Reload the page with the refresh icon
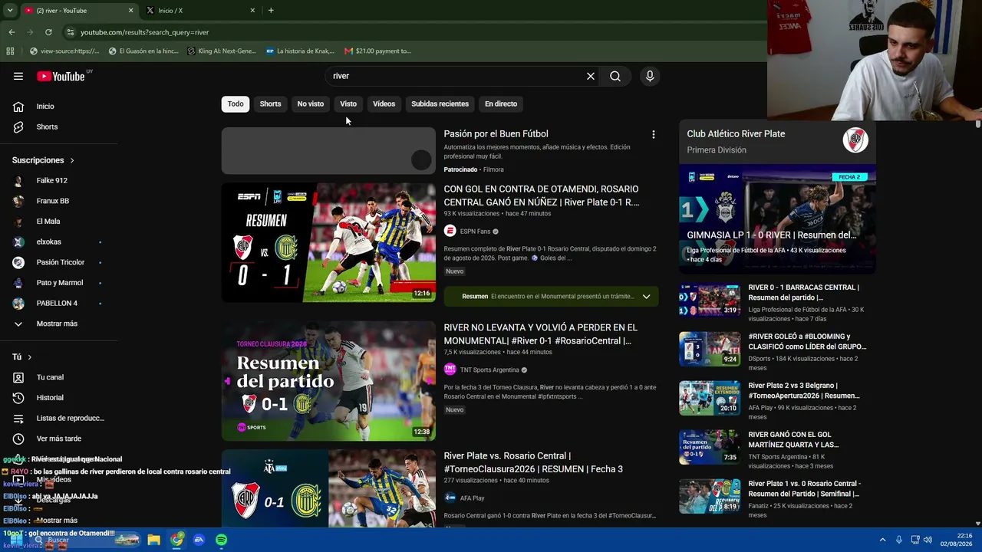This screenshot has height=552, width=982. point(48,32)
